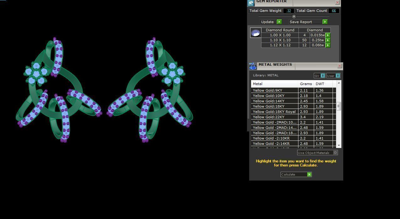Click green arrow for 1.10 X 1.10 row
The image size is (400, 219).
click(x=328, y=40)
